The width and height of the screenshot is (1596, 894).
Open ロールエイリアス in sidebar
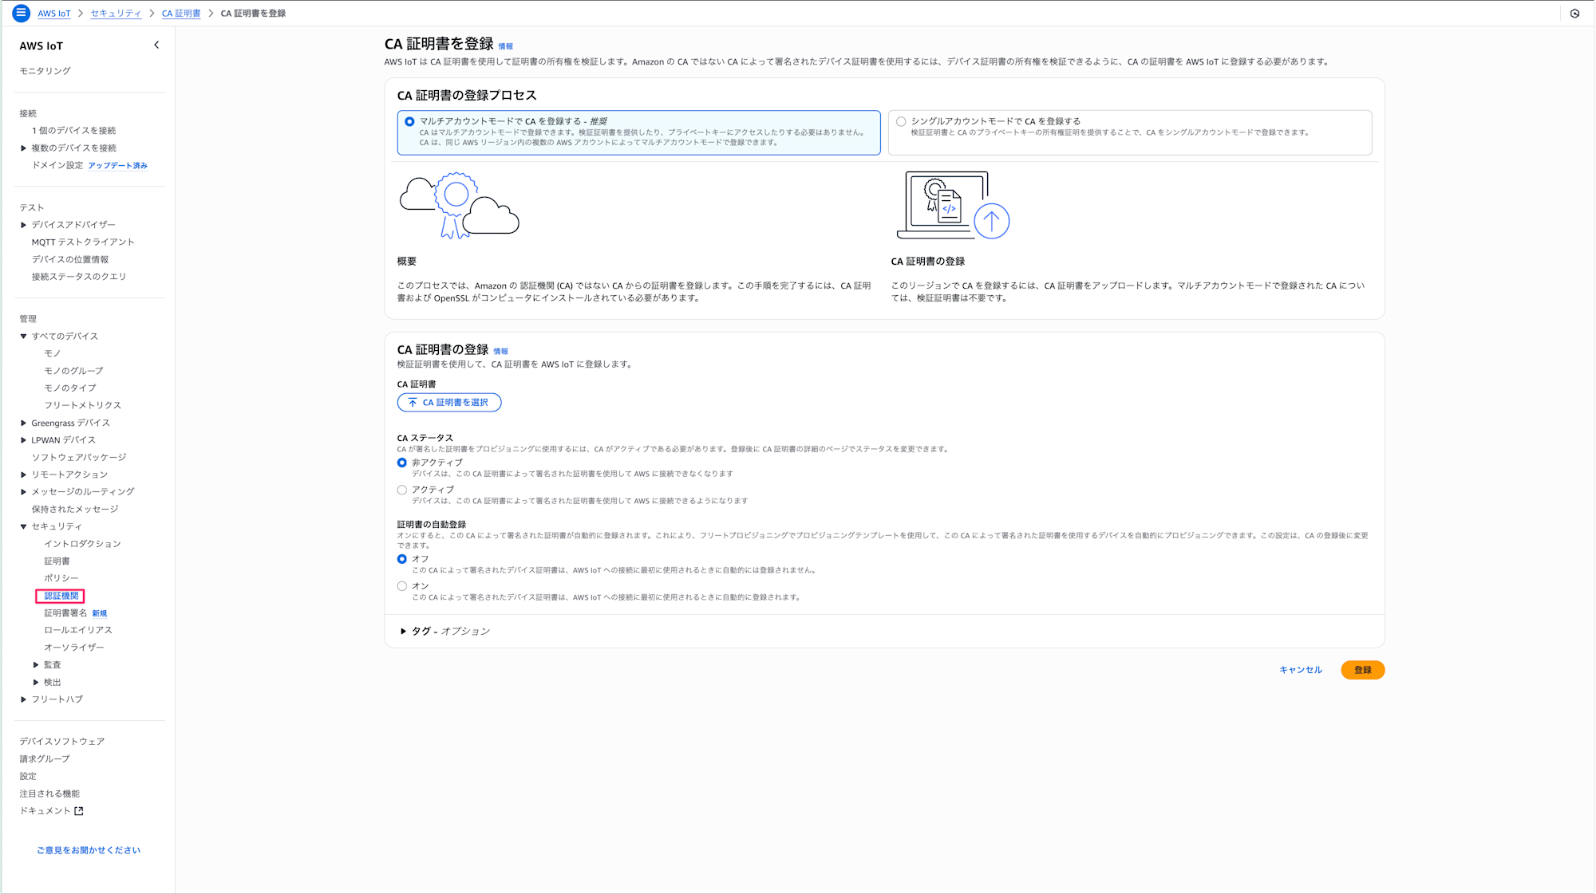click(78, 630)
